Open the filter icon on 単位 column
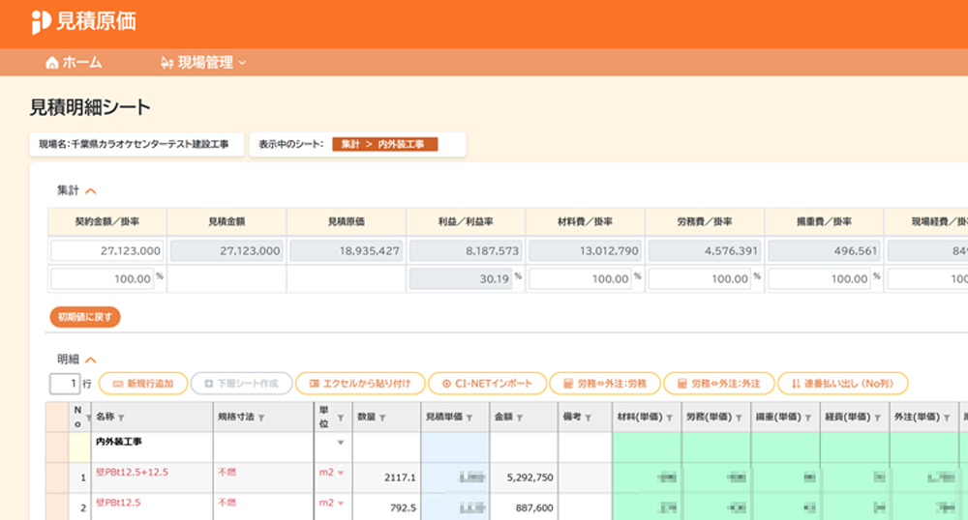 coord(341,418)
